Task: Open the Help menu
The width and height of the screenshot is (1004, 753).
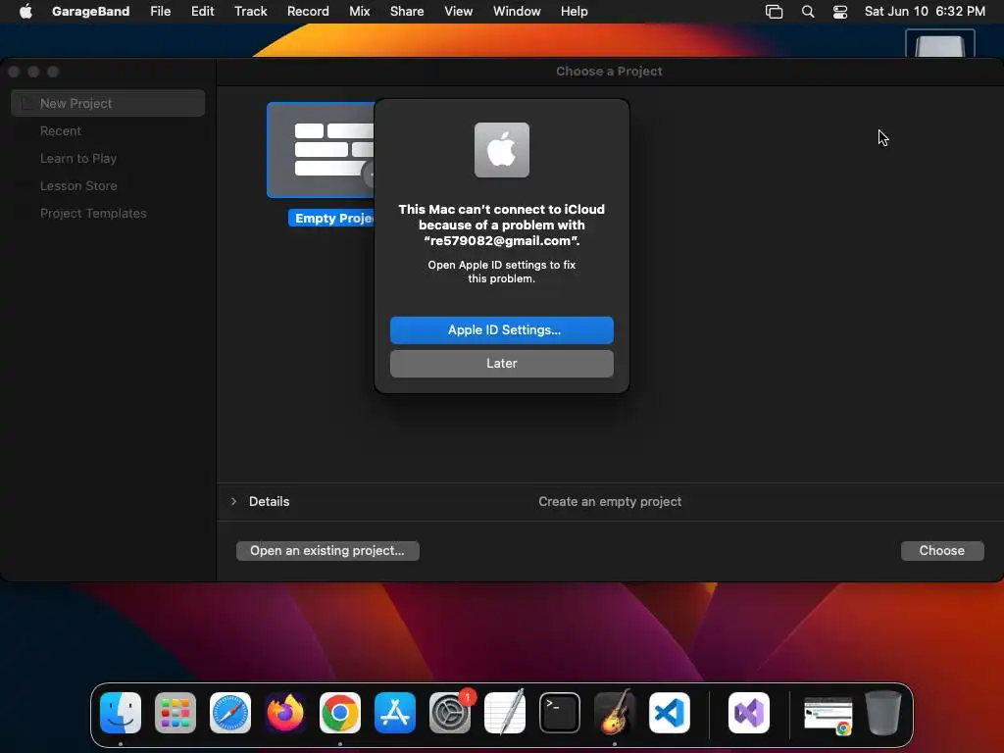Action: [x=575, y=12]
